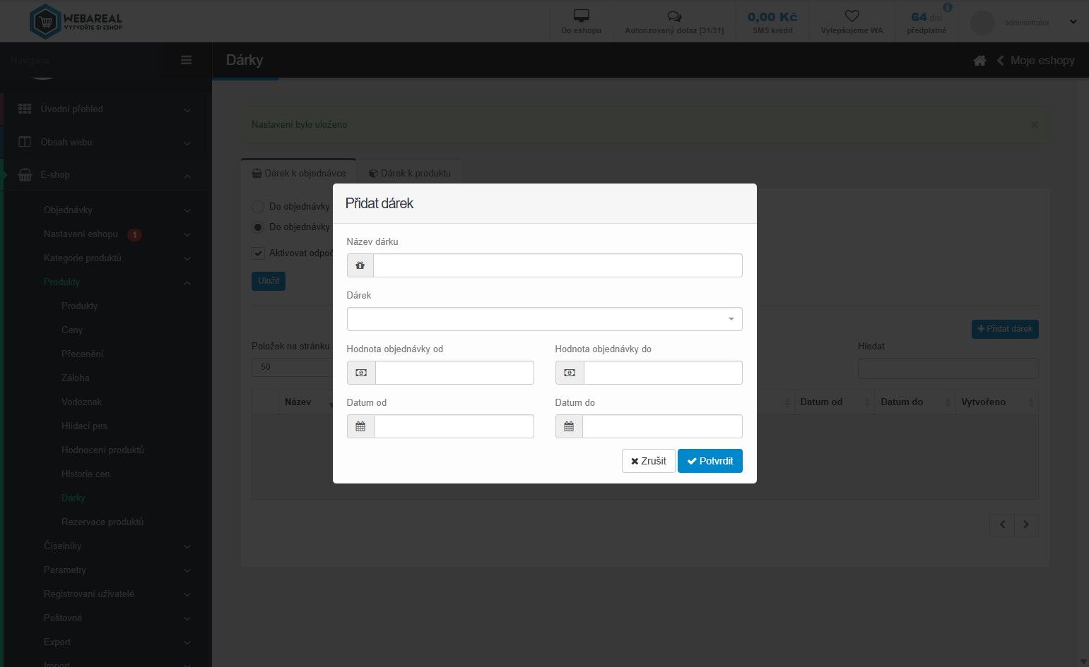1089x667 pixels.
Task: Open Ceny in the sidebar
Action: [x=72, y=330]
